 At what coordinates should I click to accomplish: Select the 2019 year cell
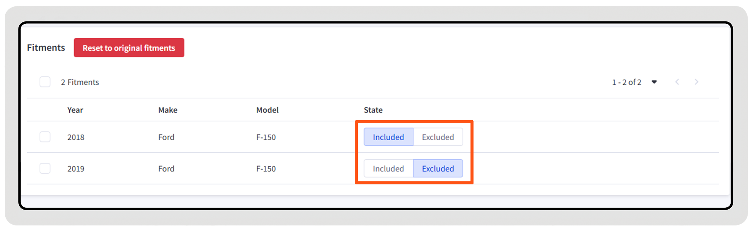pos(76,169)
